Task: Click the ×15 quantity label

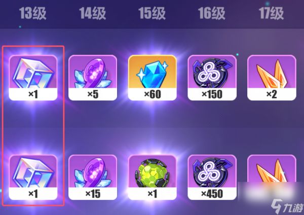Action: tap(93, 194)
